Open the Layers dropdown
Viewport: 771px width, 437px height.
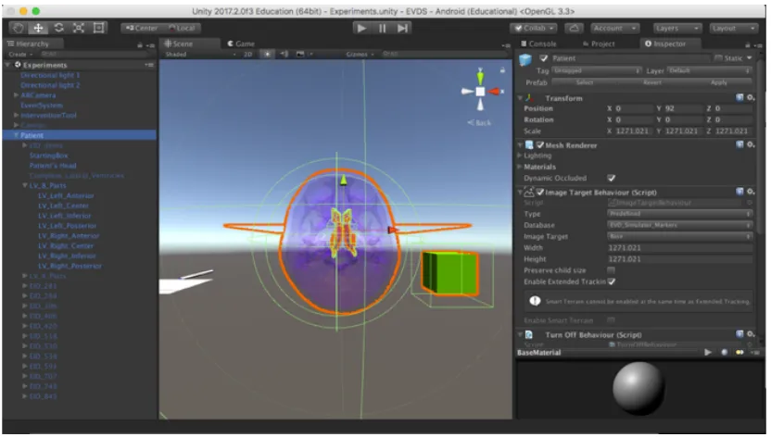676,28
